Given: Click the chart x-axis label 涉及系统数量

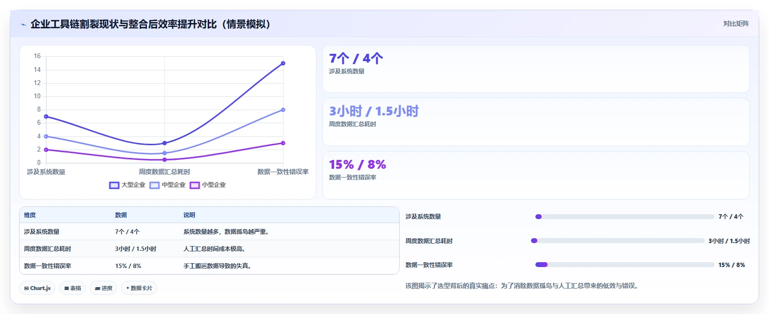Looking at the screenshot, I should [46, 172].
